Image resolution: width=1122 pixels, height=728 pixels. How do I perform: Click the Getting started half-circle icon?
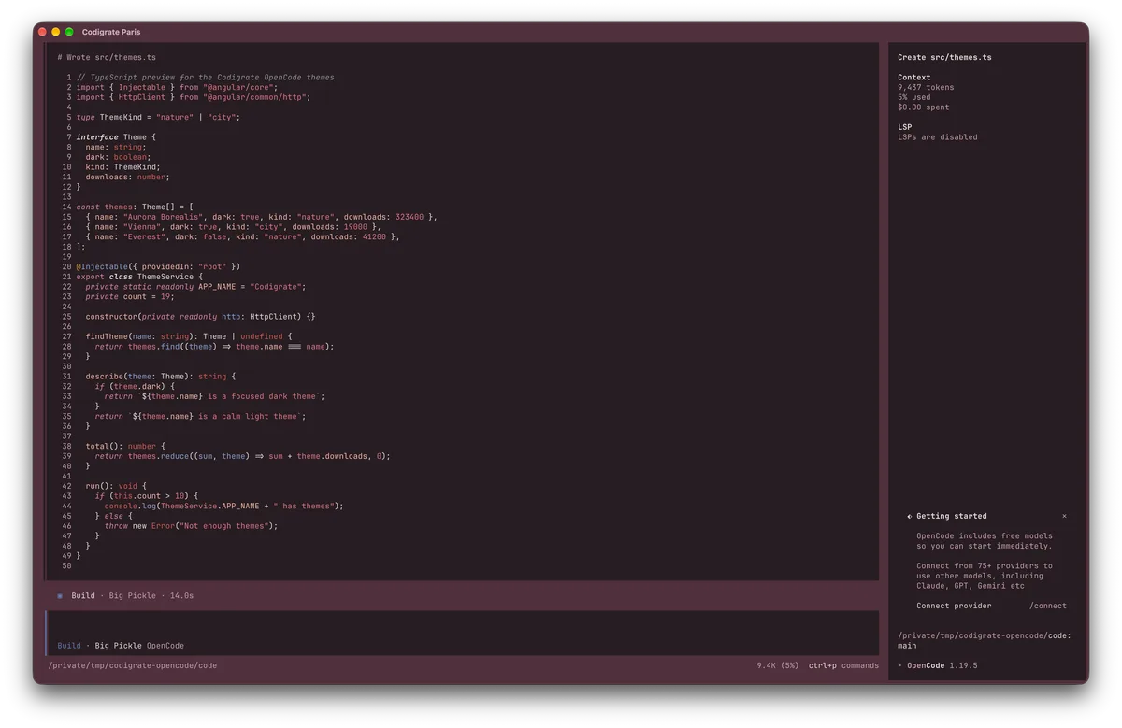click(909, 516)
